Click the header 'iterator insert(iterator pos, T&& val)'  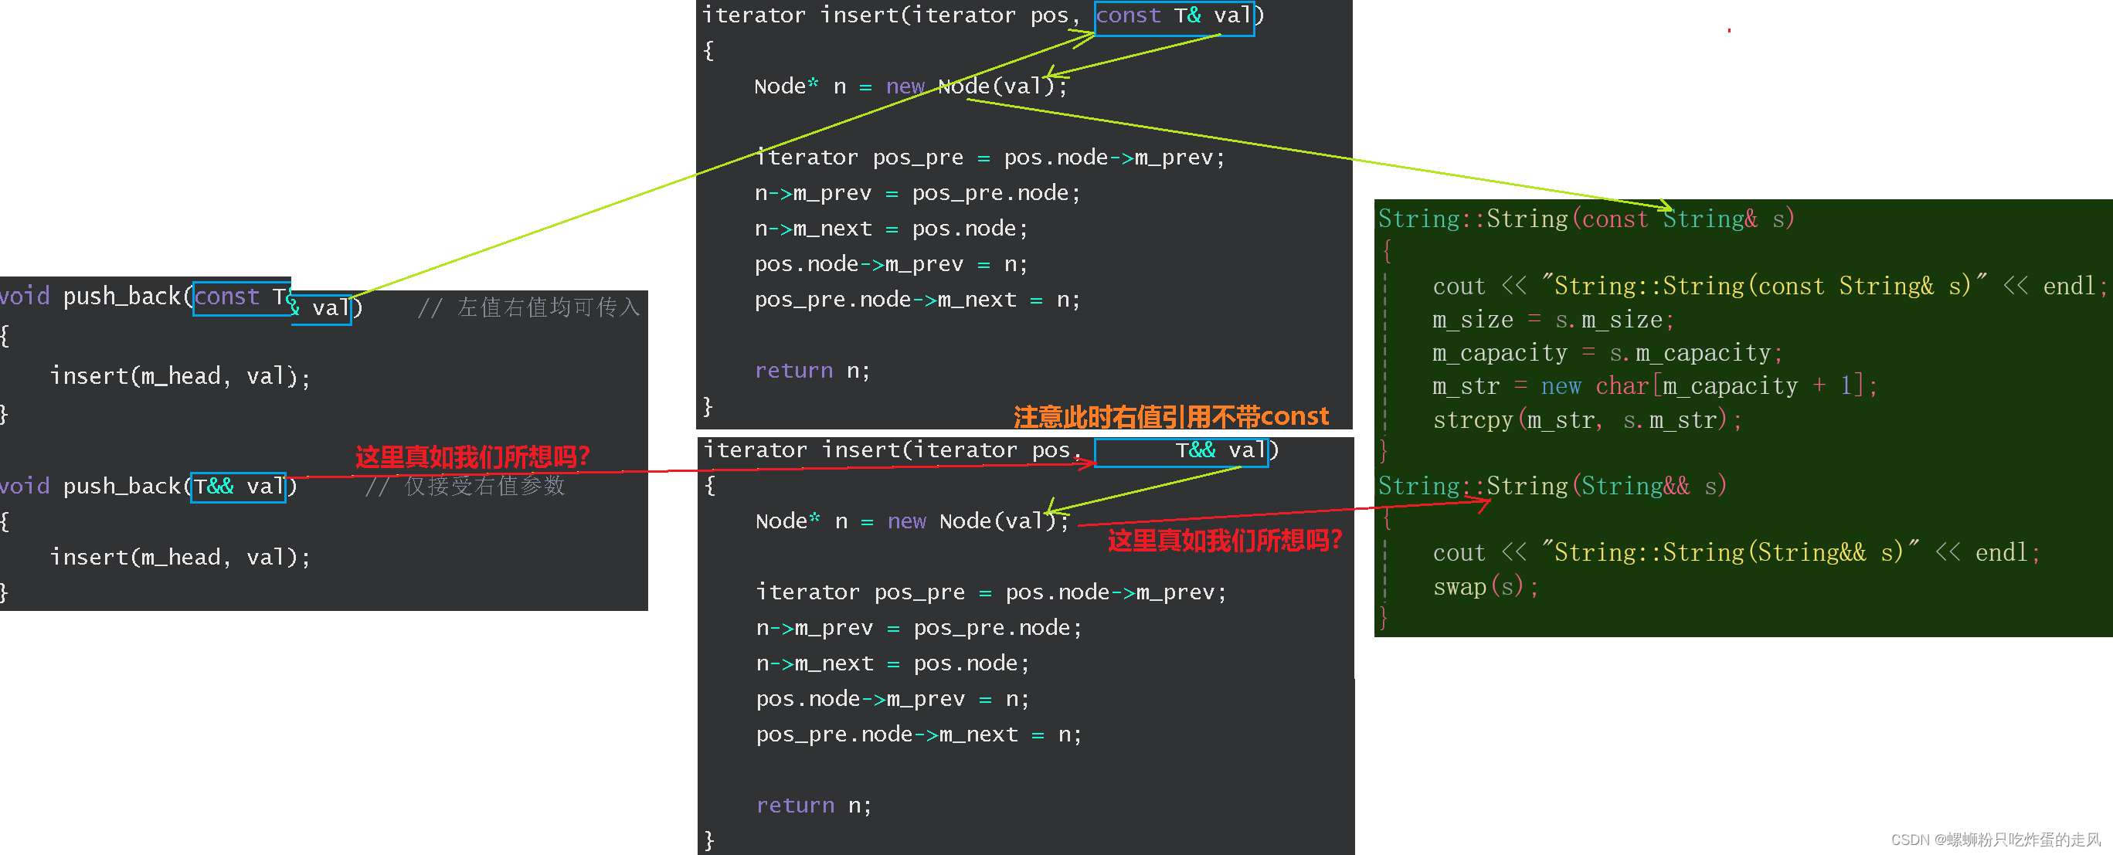coord(991,451)
